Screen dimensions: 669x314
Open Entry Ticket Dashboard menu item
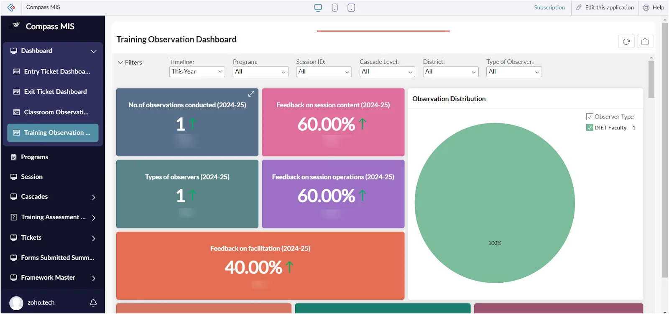(53, 71)
